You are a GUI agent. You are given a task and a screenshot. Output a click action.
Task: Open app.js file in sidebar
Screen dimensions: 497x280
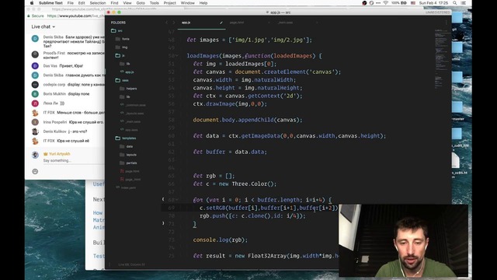(x=127, y=72)
